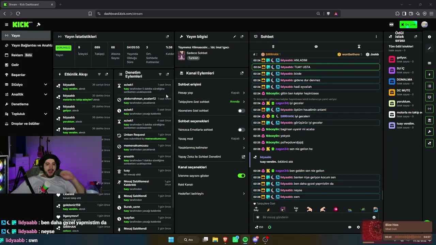Click the list icon in the right sidebar
The height and width of the screenshot is (245, 436).
click(430, 86)
